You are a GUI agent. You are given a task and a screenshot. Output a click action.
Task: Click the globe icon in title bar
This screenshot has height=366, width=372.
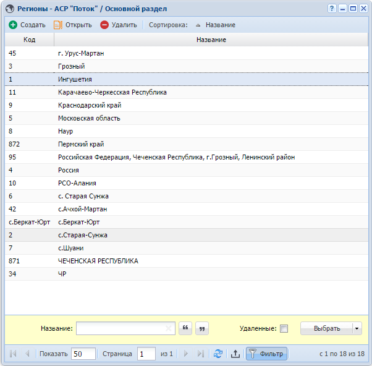10,9
